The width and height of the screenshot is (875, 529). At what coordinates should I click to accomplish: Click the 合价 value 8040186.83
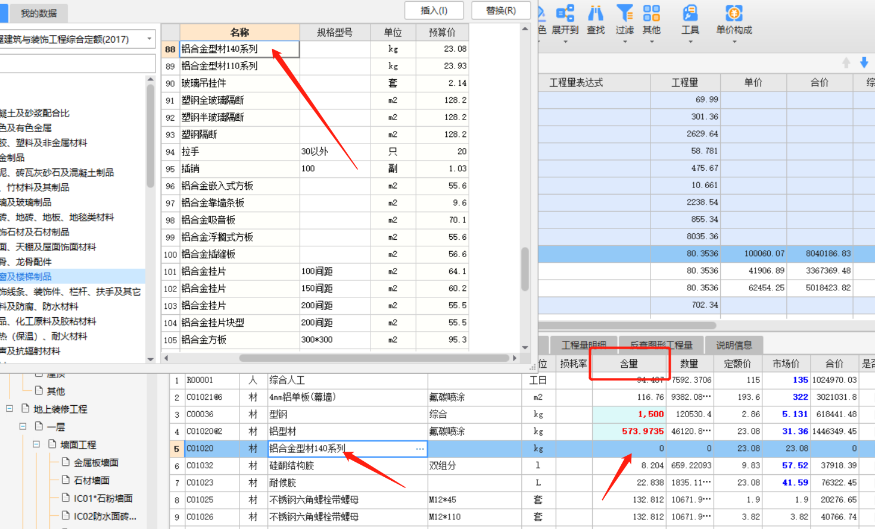828,253
